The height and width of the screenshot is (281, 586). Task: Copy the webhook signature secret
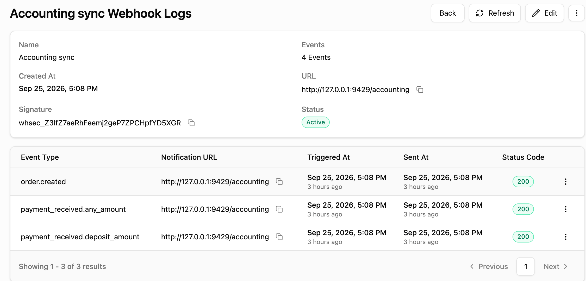point(191,123)
